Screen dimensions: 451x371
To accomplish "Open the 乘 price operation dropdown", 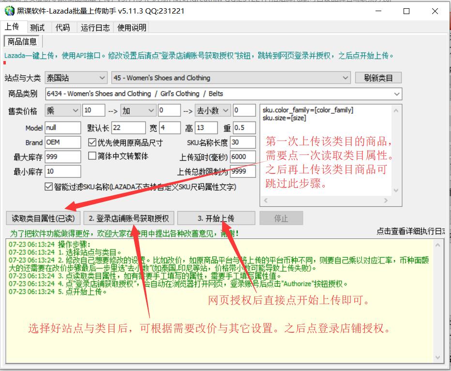I will (62, 110).
